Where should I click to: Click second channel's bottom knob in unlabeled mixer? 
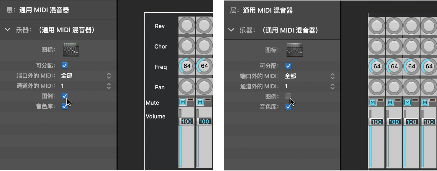pos(394,87)
